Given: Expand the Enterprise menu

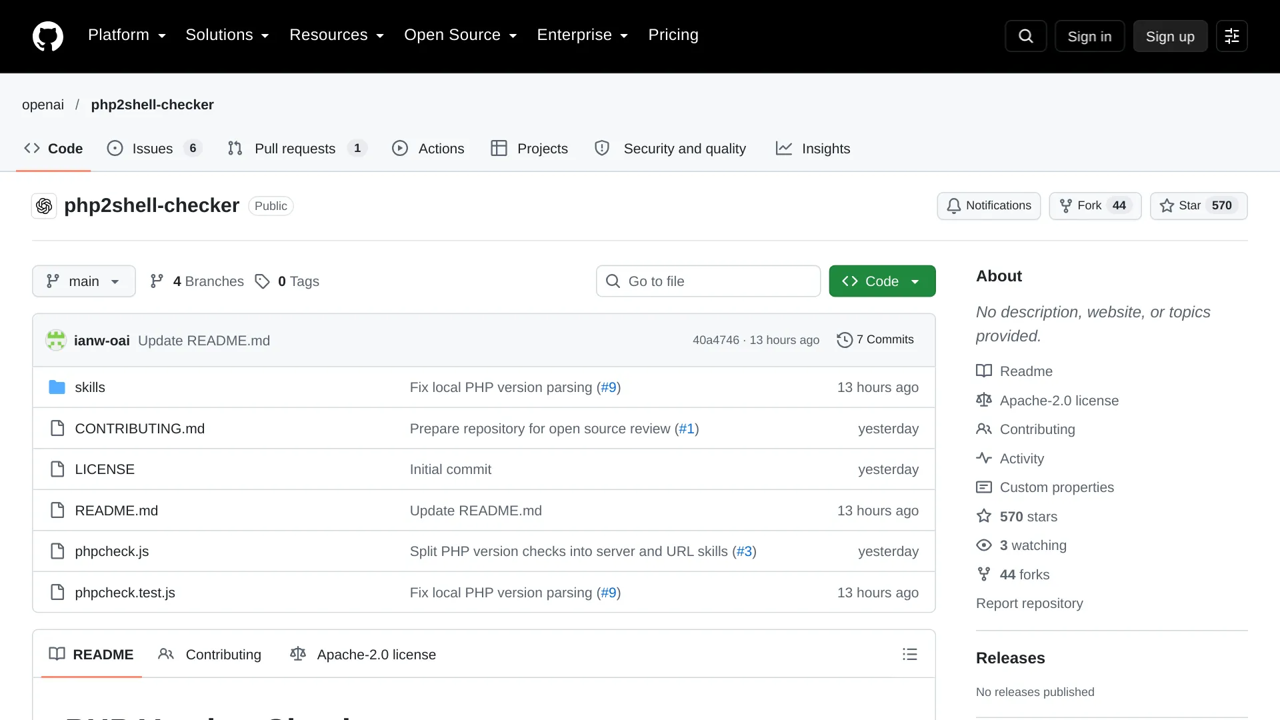Looking at the screenshot, I should (x=583, y=35).
